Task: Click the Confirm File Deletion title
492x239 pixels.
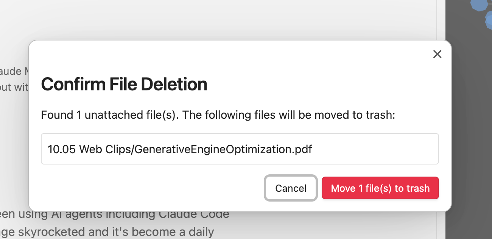Action: click(124, 84)
